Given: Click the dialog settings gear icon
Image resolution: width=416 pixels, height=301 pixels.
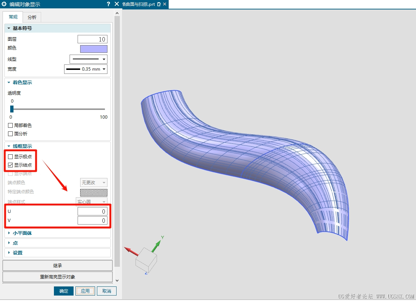Looking at the screenshot, I should point(4,4).
